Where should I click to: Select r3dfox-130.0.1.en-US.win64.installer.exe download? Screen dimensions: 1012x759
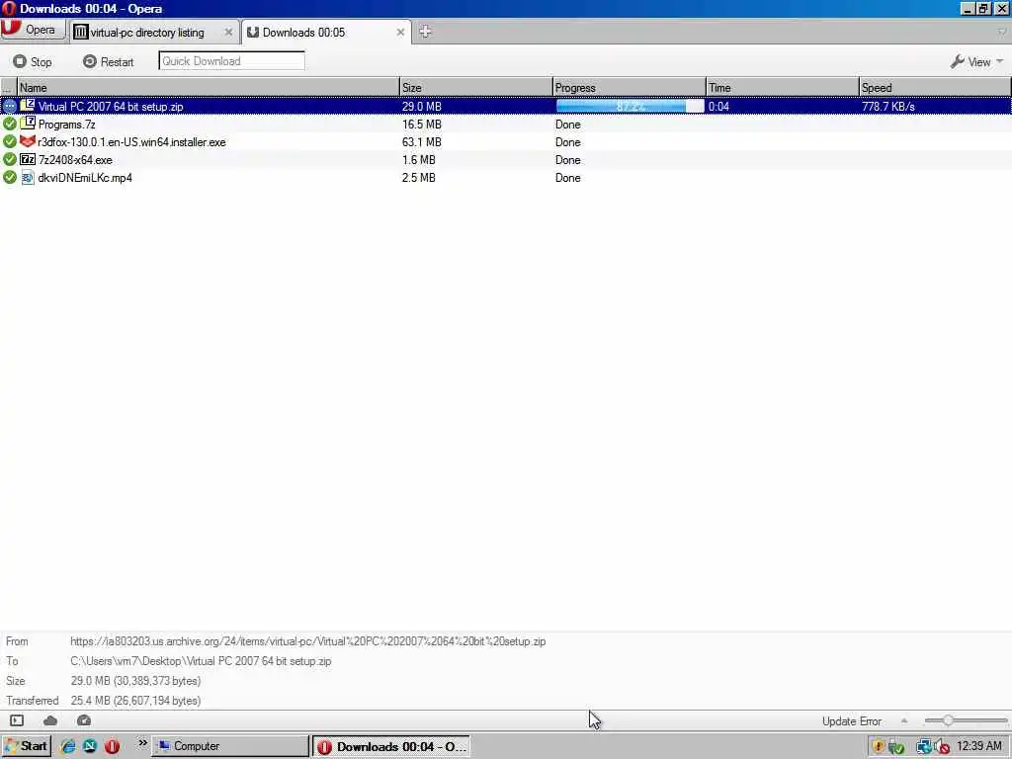click(506, 142)
